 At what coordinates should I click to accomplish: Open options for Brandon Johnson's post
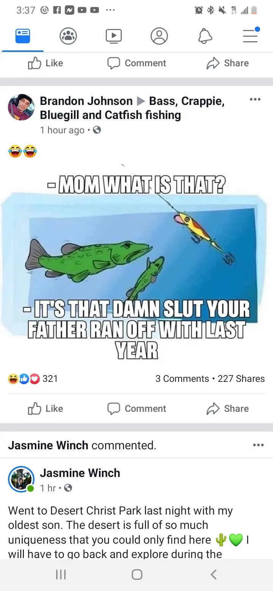[255, 100]
